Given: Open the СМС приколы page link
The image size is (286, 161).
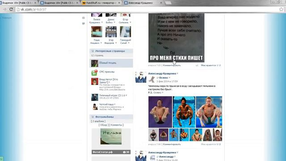Looking at the screenshot, I should click(x=107, y=72).
